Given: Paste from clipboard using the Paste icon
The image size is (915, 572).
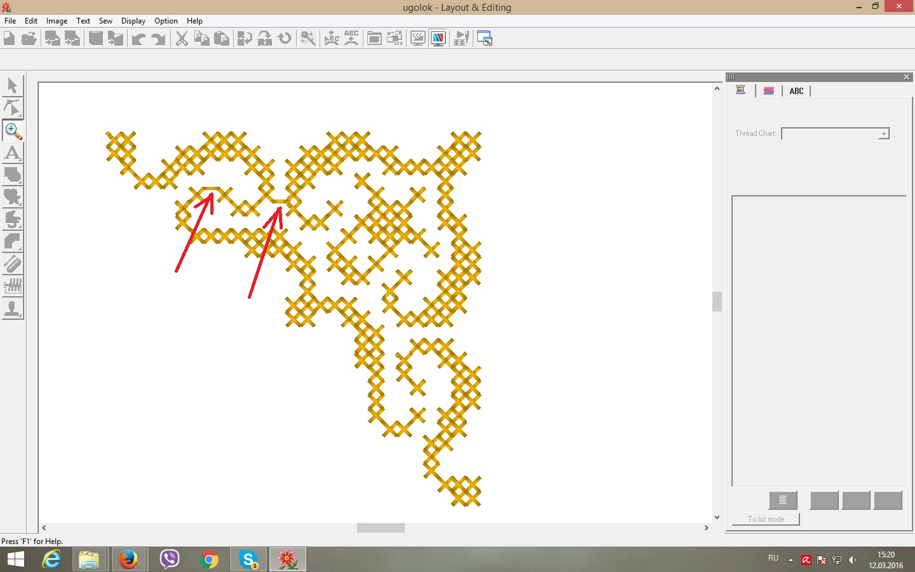Looking at the screenshot, I should 222,39.
